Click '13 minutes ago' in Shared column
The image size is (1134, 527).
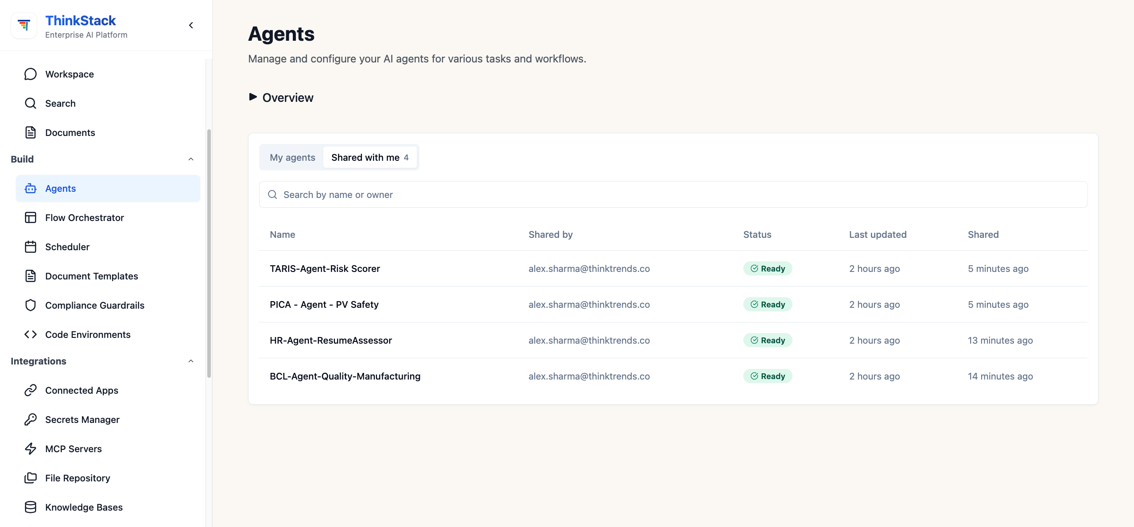click(1000, 340)
